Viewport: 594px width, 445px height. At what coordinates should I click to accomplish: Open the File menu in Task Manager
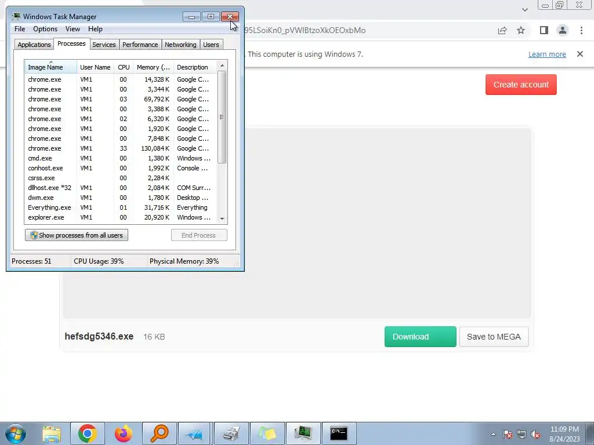point(20,29)
